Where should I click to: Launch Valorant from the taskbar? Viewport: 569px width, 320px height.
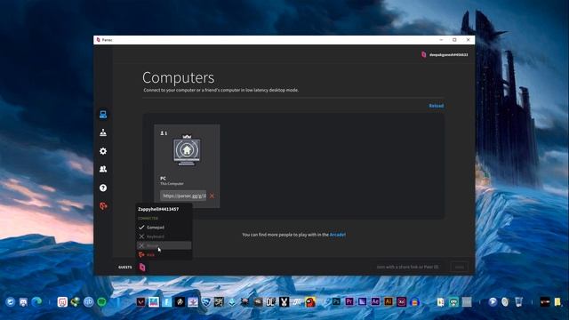(140, 302)
